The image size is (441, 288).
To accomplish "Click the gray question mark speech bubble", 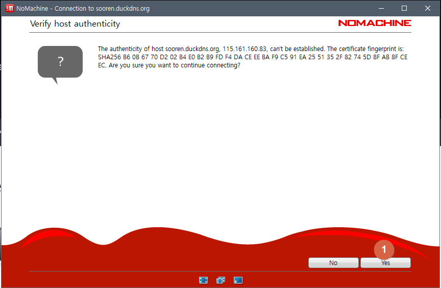I will click(60, 65).
